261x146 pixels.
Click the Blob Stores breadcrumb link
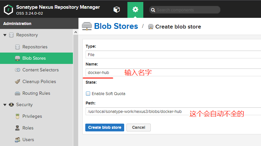pyautogui.click(x=116, y=26)
